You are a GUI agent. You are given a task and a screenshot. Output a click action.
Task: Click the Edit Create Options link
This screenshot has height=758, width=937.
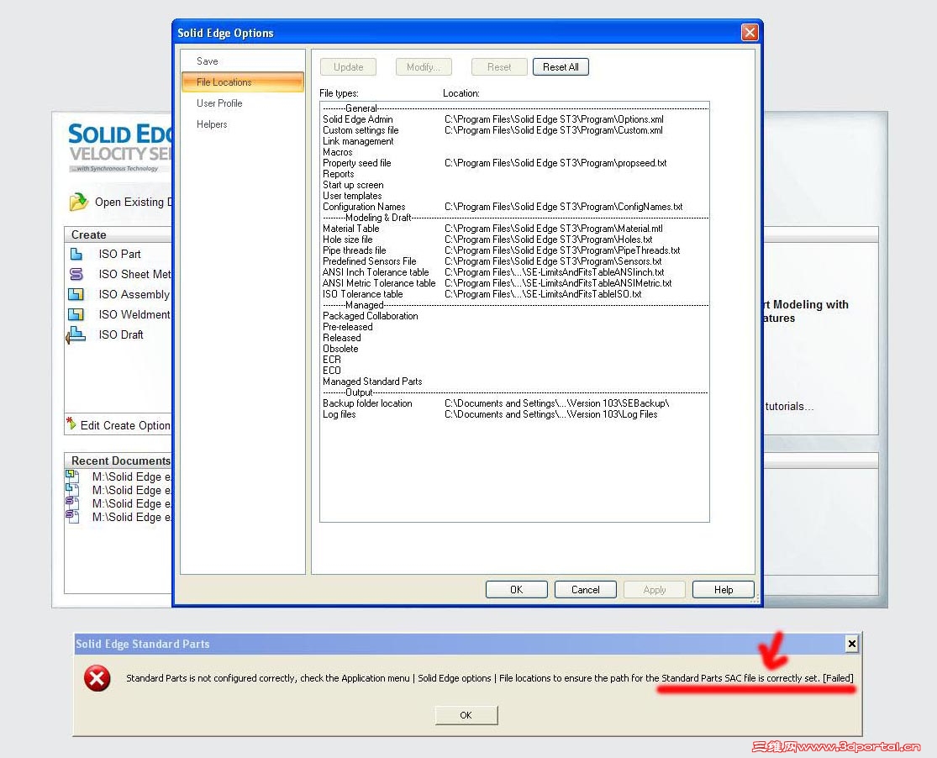(x=125, y=425)
